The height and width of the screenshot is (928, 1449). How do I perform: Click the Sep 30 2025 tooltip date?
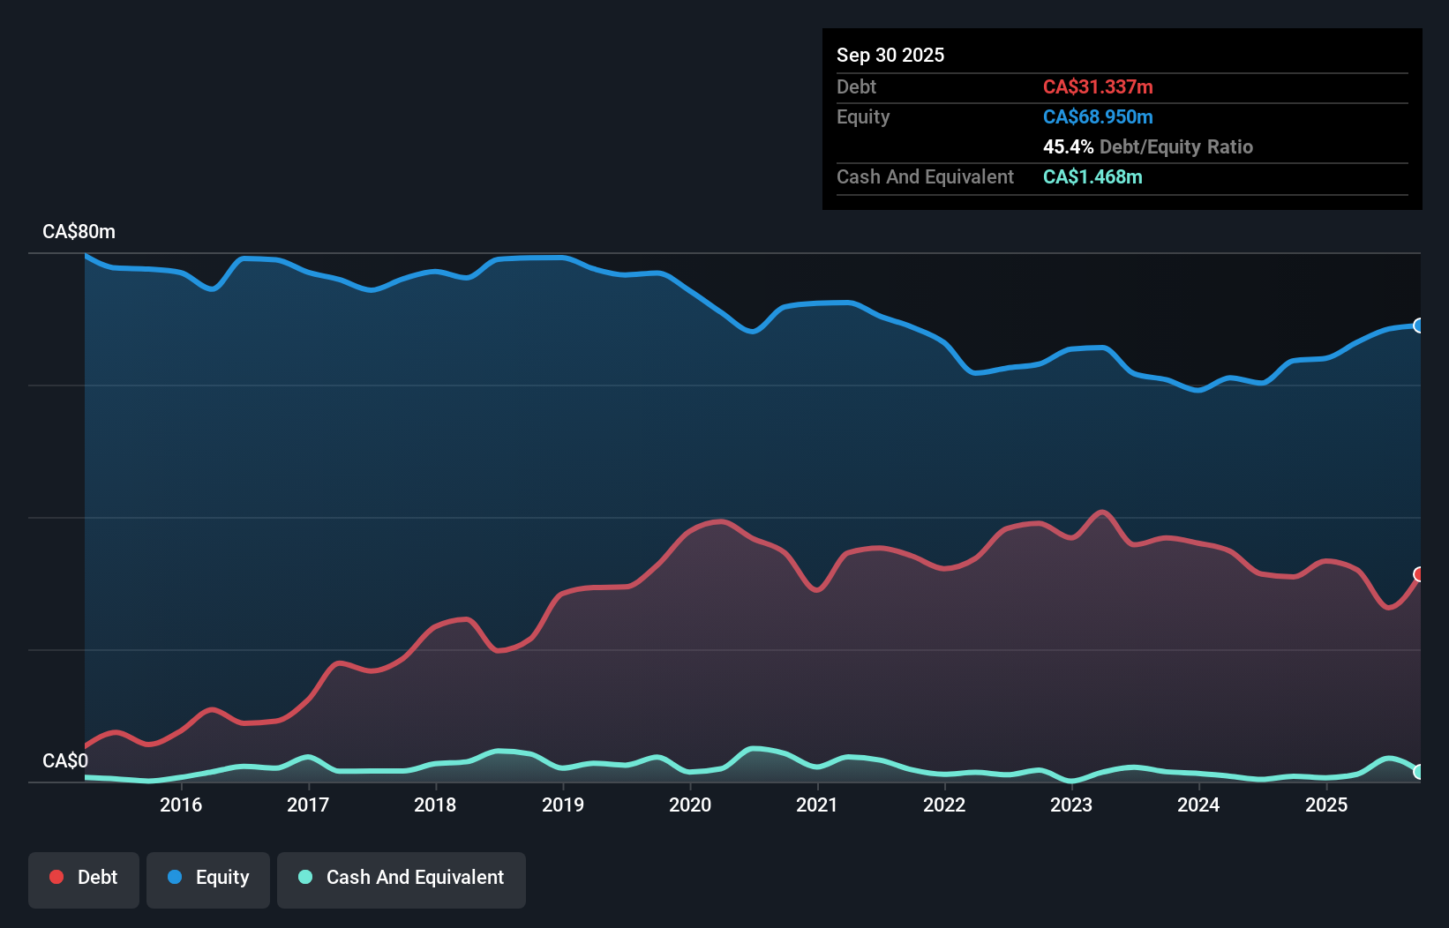890,56
